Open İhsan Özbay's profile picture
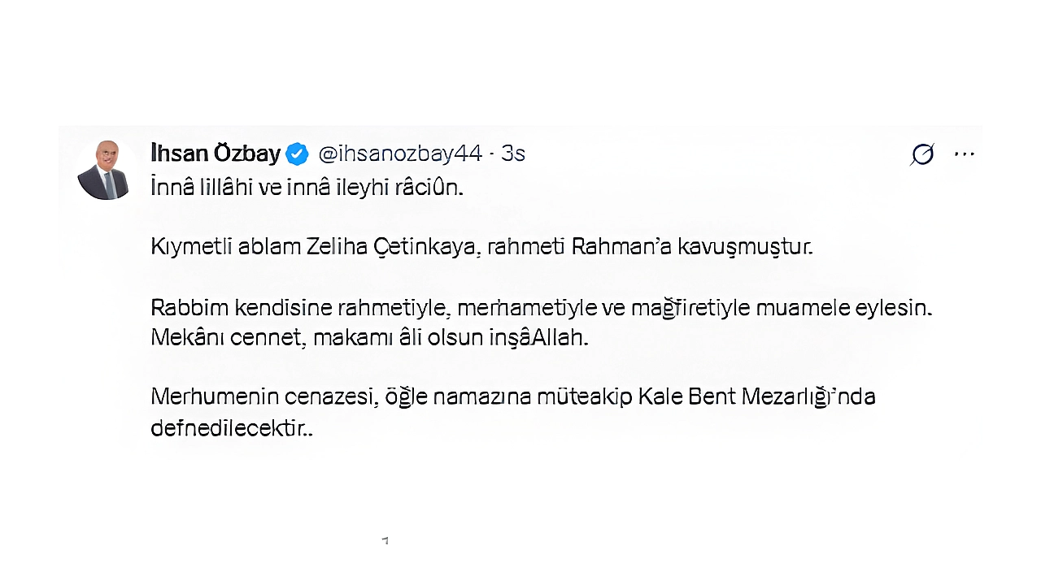 coord(105,170)
